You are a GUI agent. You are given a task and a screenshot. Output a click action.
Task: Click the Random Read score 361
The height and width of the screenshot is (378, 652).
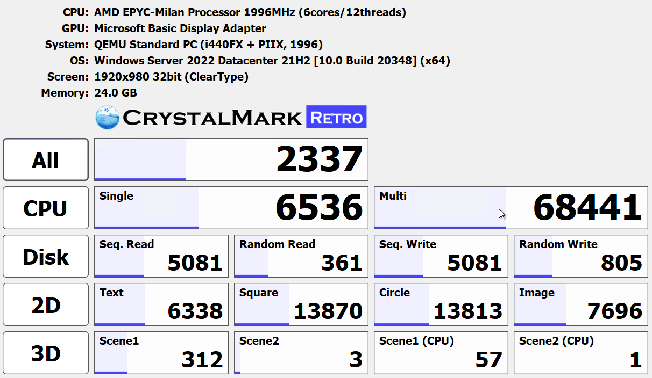[x=301, y=256]
